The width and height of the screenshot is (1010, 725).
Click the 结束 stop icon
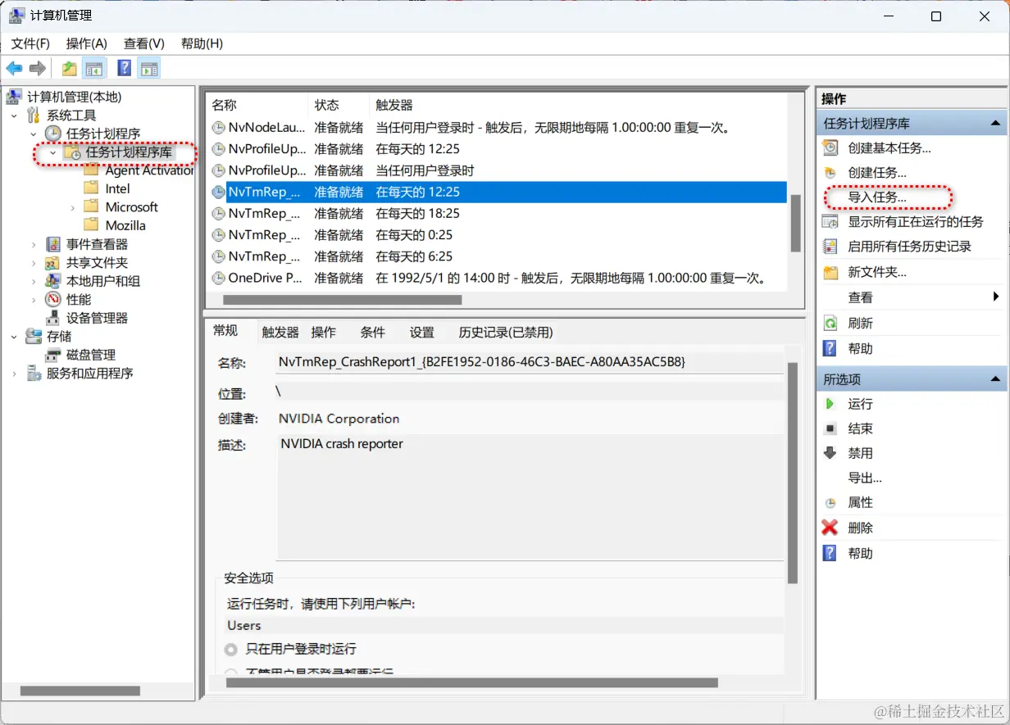point(830,428)
